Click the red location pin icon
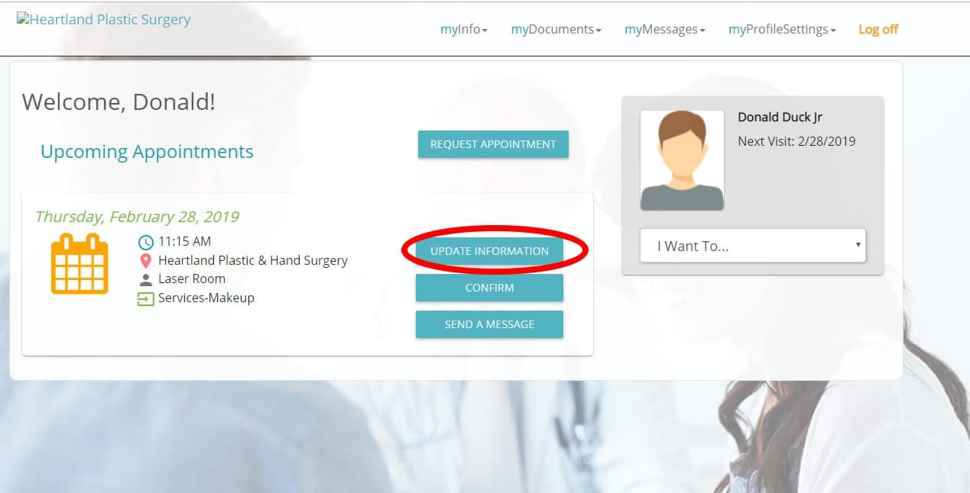Image resolution: width=970 pixels, height=493 pixels. pyautogui.click(x=145, y=261)
